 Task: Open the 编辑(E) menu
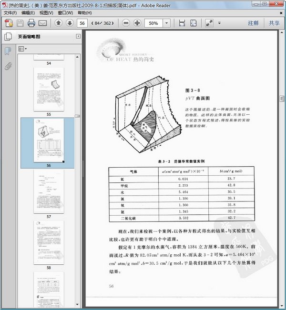tap(28, 13)
